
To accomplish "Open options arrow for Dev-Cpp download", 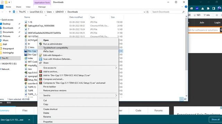I will tap(29, 120).
